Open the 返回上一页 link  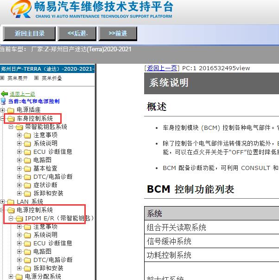162,68
